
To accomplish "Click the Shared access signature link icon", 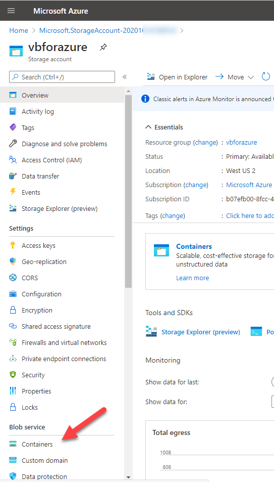I will pos(13,326).
